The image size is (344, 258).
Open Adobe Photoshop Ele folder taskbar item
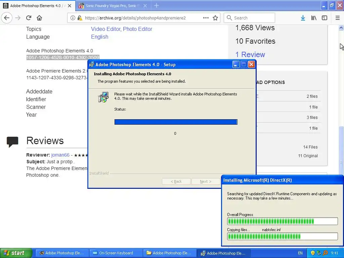point(169,253)
